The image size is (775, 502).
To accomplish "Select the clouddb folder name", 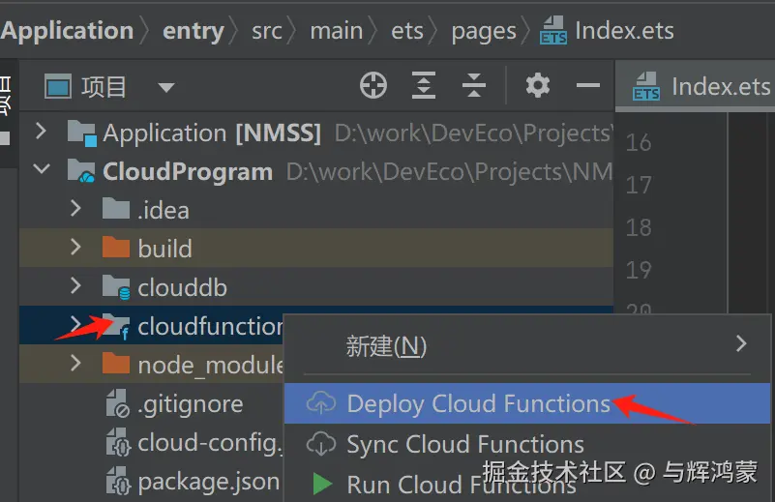I will point(183,287).
